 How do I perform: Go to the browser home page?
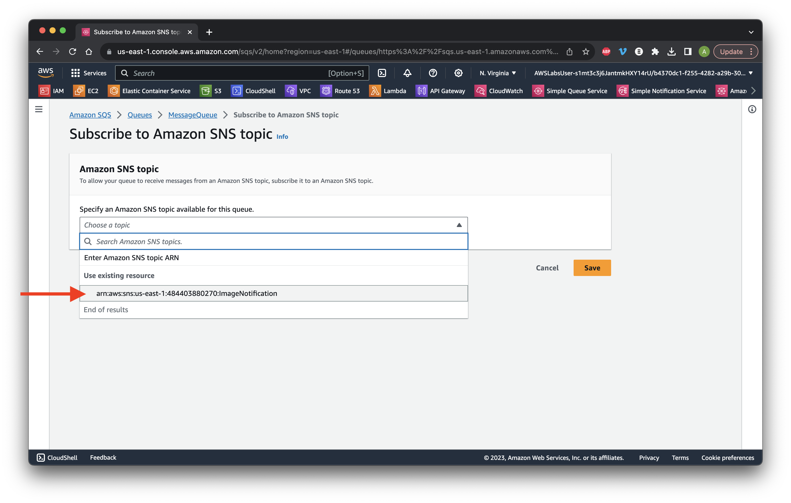tap(89, 52)
